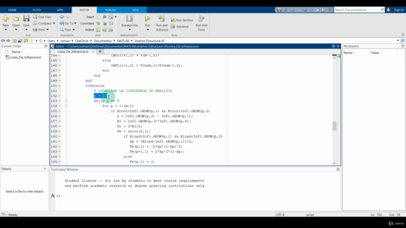The height and width of the screenshot is (228, 406).
Task: Open the Find dropdown
Action: click(x=67, y=30)
